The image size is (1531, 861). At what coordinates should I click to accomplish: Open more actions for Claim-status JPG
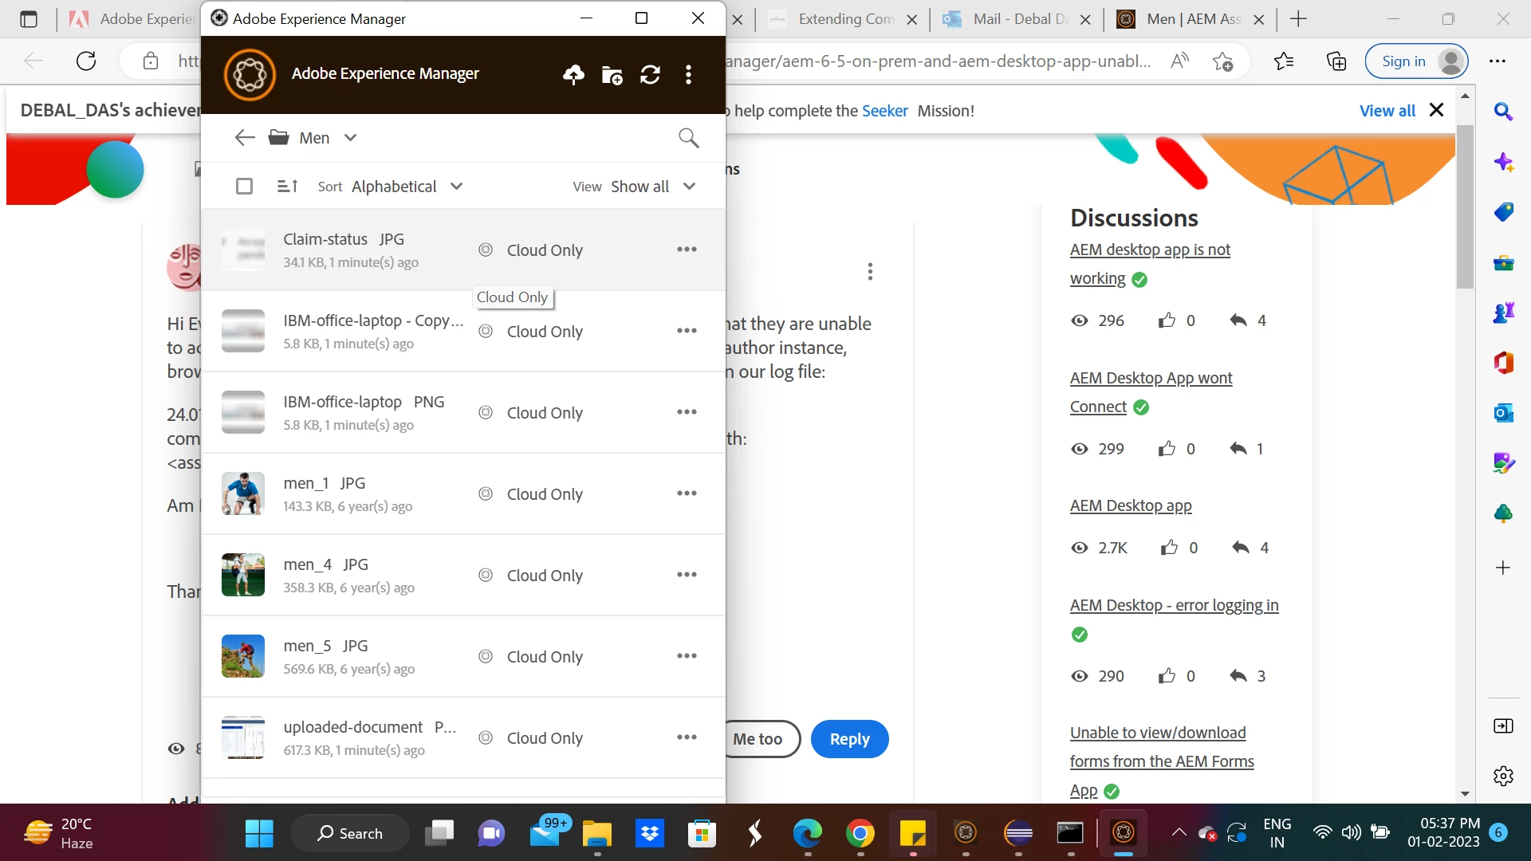(x=687, y=250)
